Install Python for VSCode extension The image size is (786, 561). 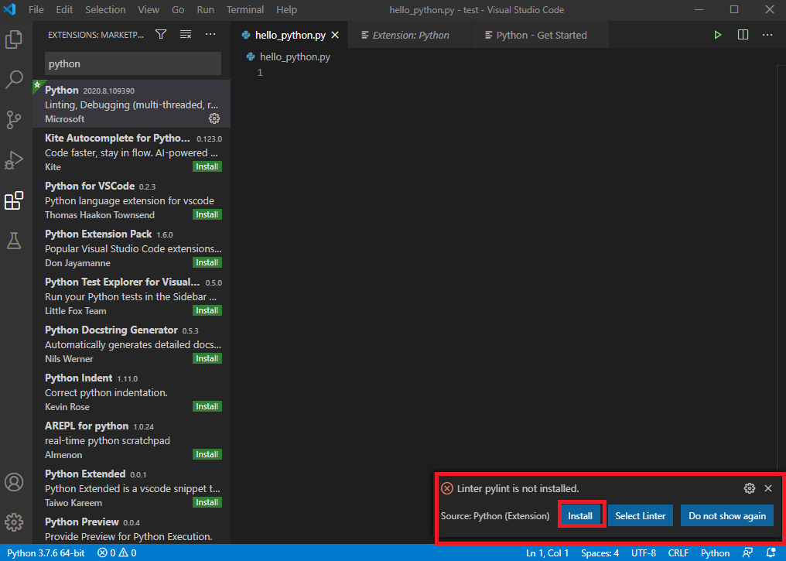pos(207,214)
